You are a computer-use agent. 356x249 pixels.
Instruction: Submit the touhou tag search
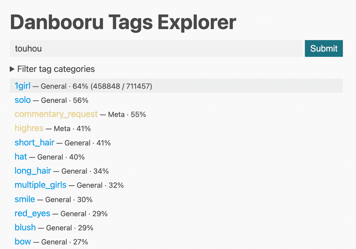(324, 48)
